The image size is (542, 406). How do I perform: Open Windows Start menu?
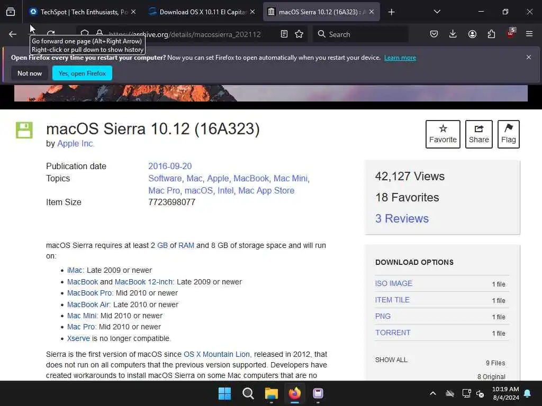pyautogui.click(x=224, y=393)
